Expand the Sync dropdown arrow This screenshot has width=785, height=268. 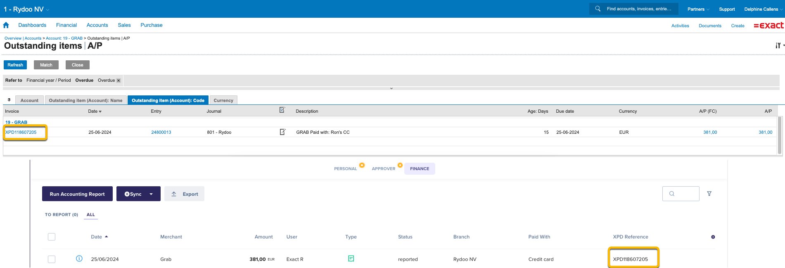151,194
